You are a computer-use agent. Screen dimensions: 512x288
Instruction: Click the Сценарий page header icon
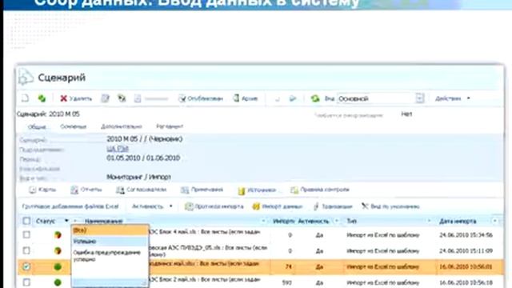point(26,78)
